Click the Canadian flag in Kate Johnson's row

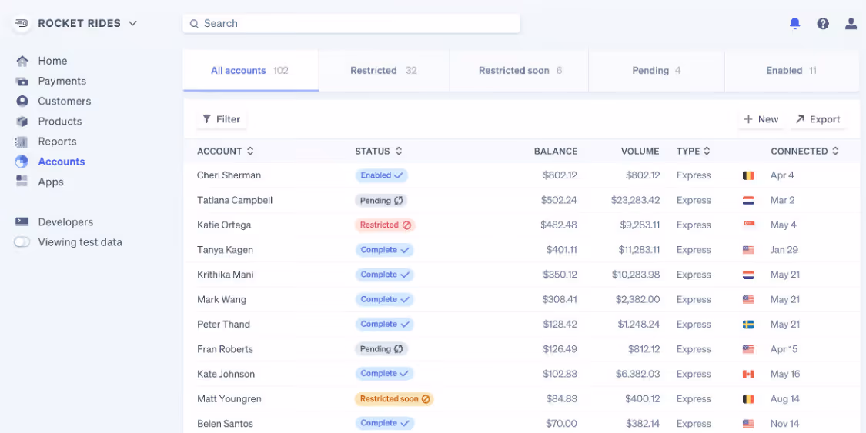click(748, 374)
